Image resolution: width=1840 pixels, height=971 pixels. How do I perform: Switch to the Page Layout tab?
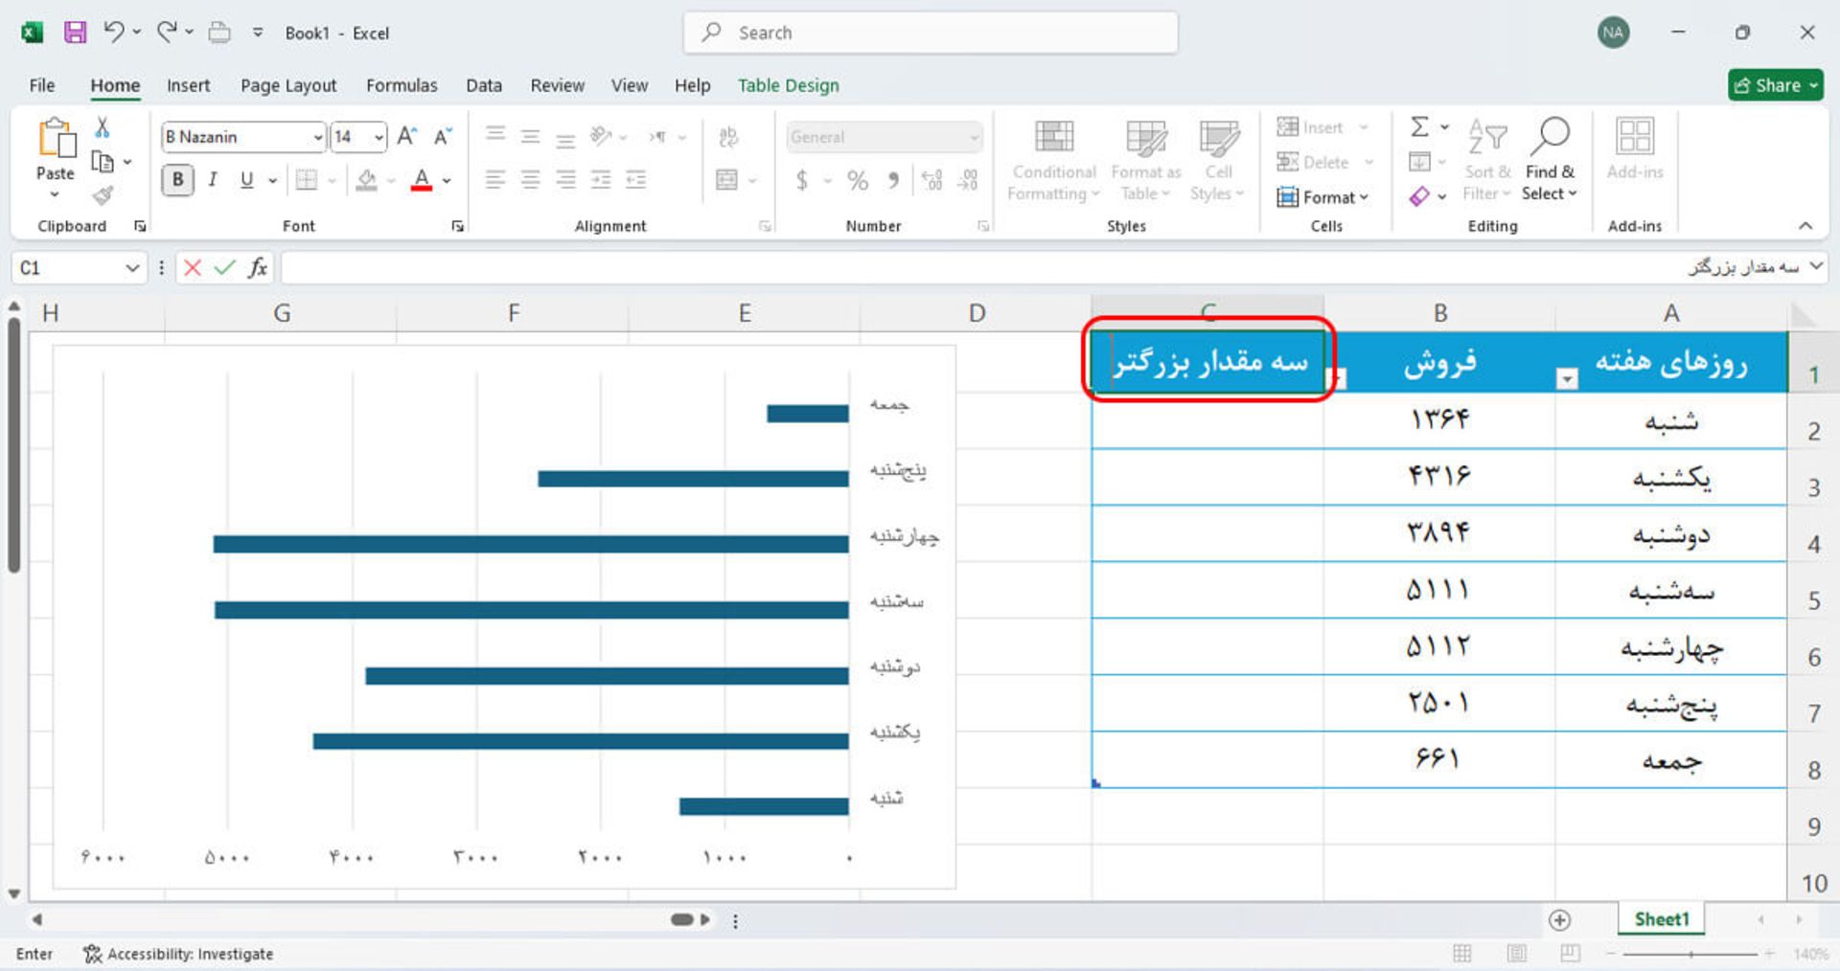(x=288, y=85)
